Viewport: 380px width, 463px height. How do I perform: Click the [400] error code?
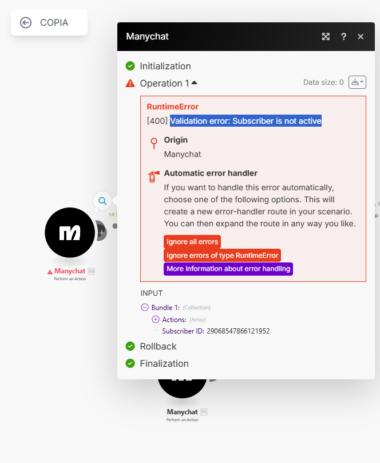[x=157, y=121]
